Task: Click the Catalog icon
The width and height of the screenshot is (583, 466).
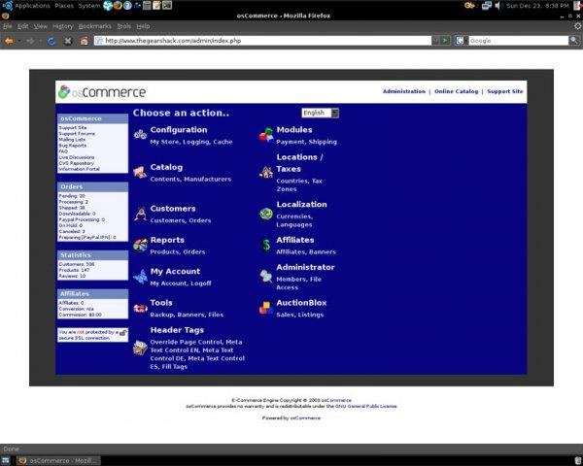Action: coord(140,172)
